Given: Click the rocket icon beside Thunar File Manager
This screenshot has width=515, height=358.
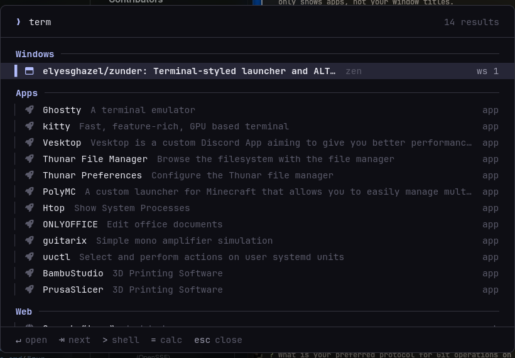Looking at the screenshot, I should coord(30,159).
